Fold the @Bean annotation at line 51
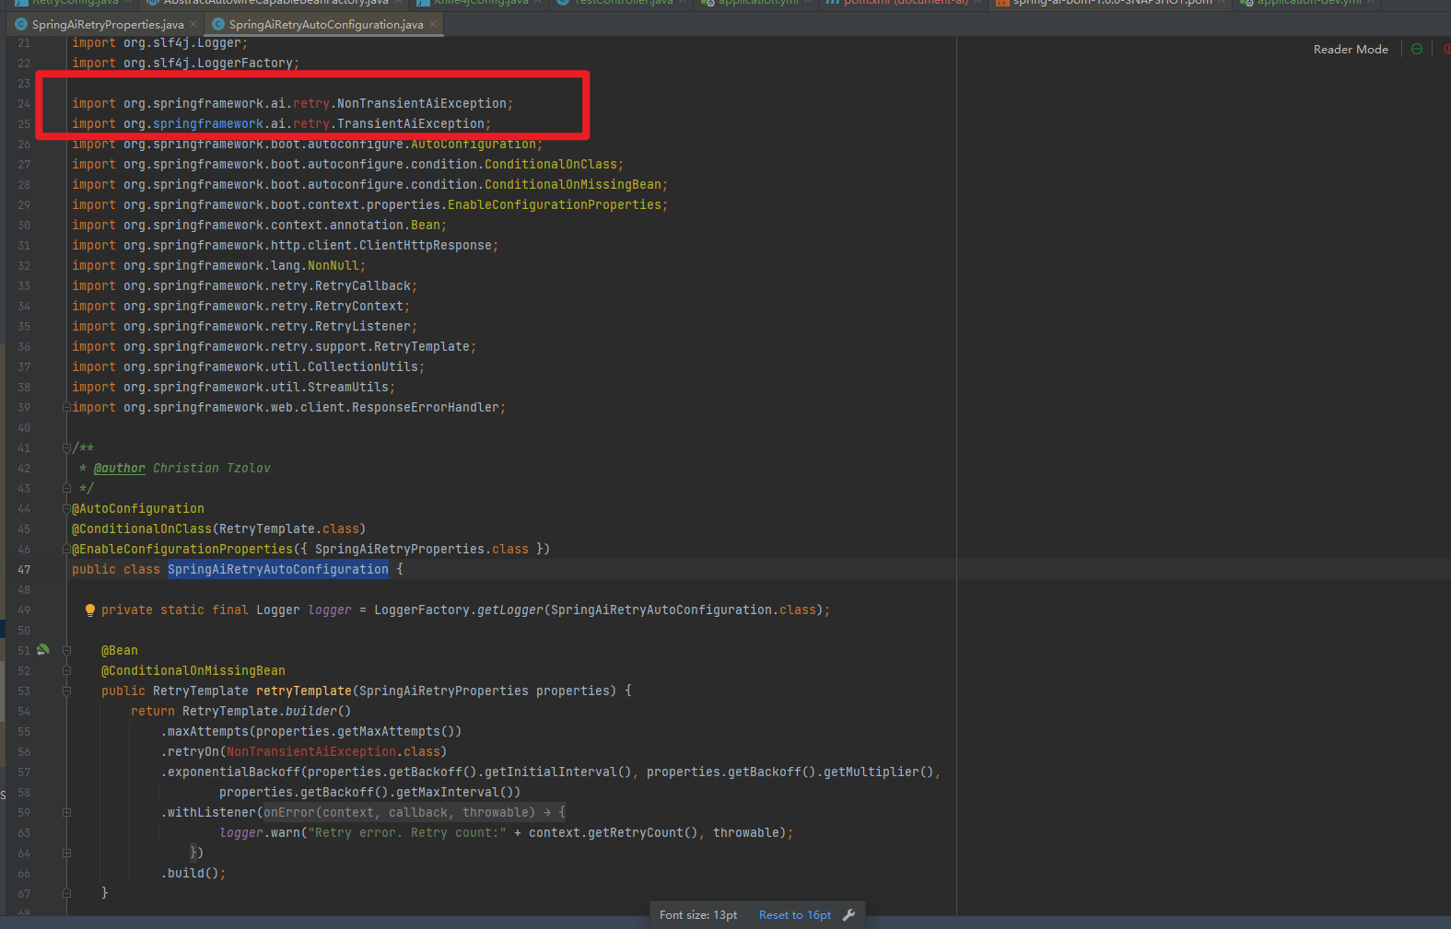The width and height of the screenshot is (1451, 929). tap(66, 650)
